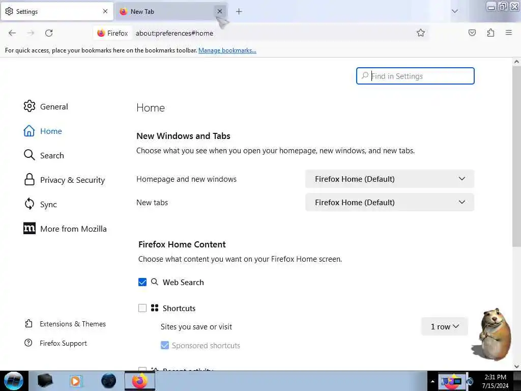Viewport: 521px width, 391px height.
Task: Click the Sites you save or visit text
Action: [x=196, y=327]
